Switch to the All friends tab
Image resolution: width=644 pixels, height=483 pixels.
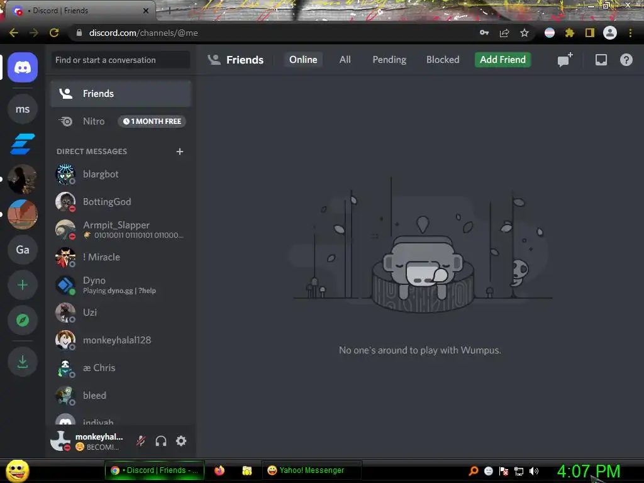point(345,60)
